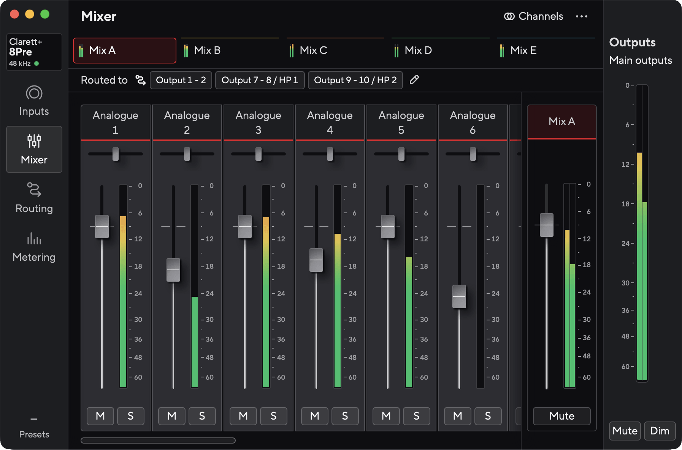Mute Analogue 5 channel

tap(386, 416)
